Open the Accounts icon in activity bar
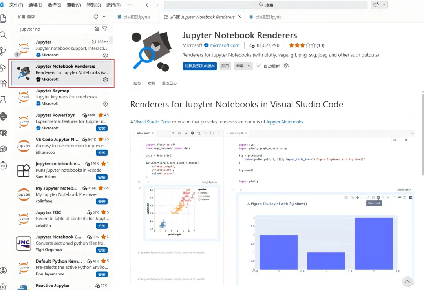Image resolution: width=424 pixels, height=290 pixels. 3,270
